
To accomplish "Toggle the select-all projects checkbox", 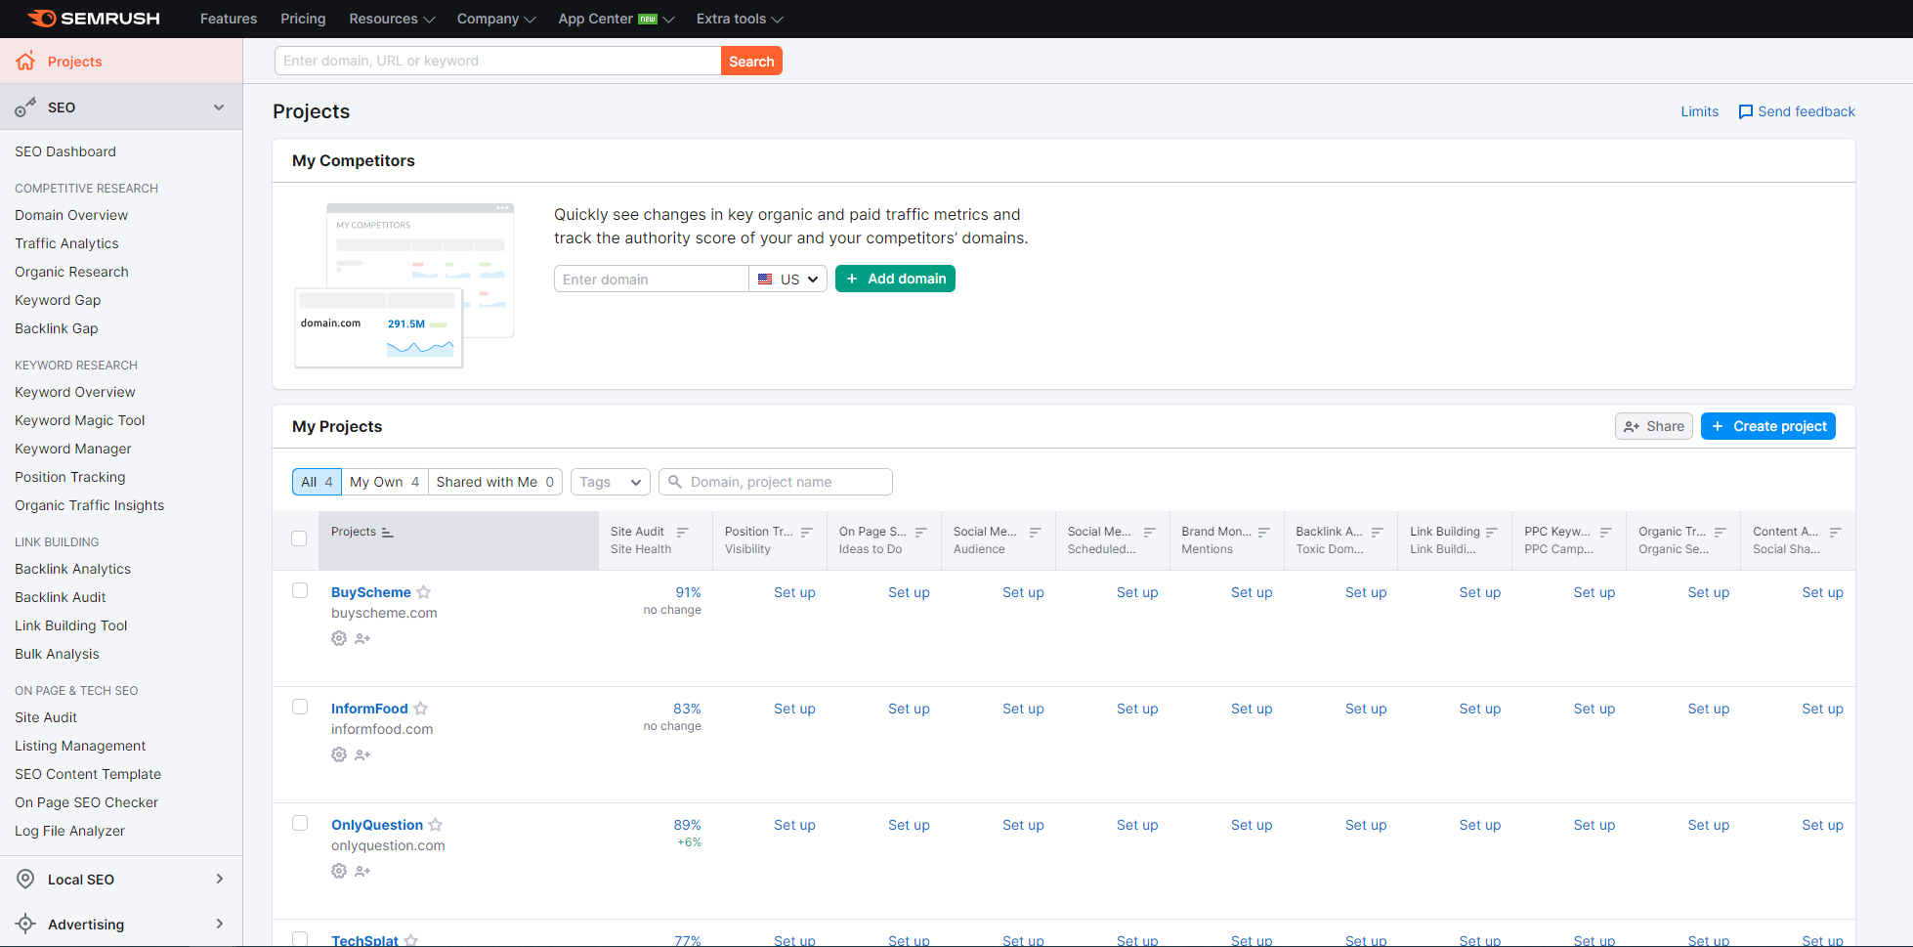I will pyautogui.click(x=299, y=538).
